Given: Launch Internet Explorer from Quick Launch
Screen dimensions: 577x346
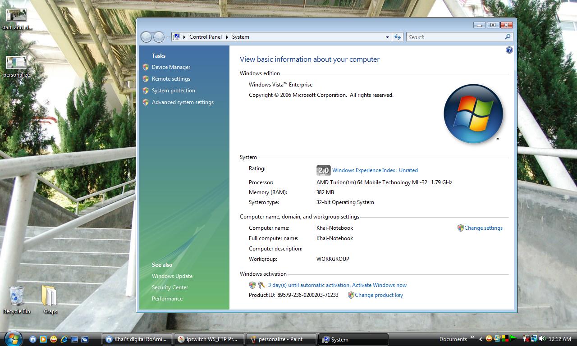Looking at the screenshot, I should 64,339.
